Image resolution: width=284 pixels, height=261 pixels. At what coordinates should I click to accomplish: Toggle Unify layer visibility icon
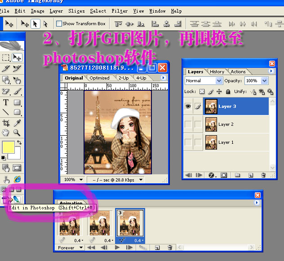point(262,92)
